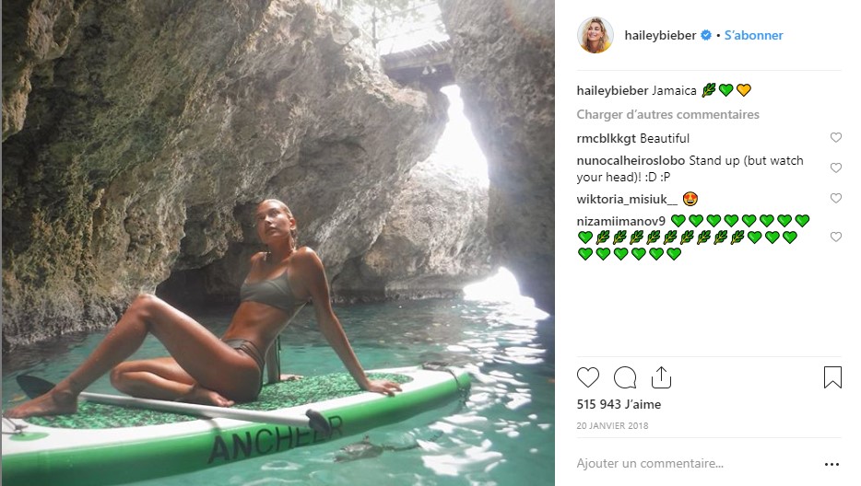Screen dimensions: 861x486
Task: Like rmcblkkgt's comment
Action: 836,138
